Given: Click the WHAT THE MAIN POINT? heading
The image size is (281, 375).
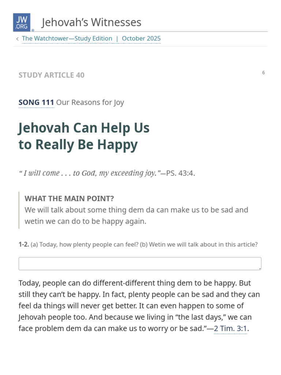Looking at the screenshot, I should pos(69,198).
